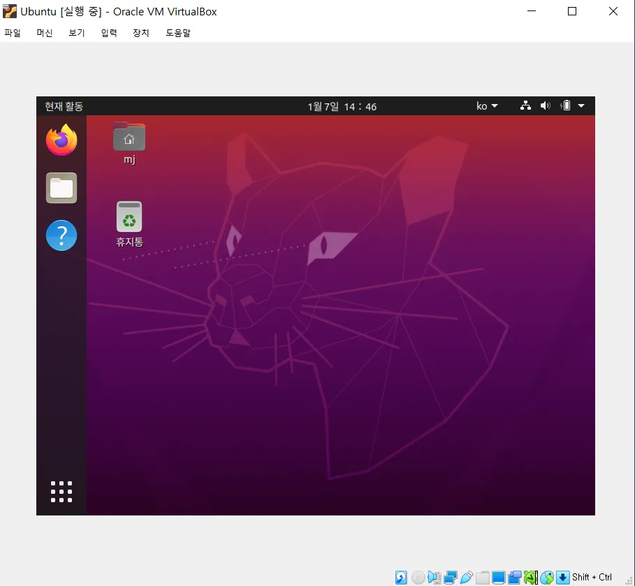
Task: Click hard disk activity icon in status bar
Action: click(x=401, y=577)
